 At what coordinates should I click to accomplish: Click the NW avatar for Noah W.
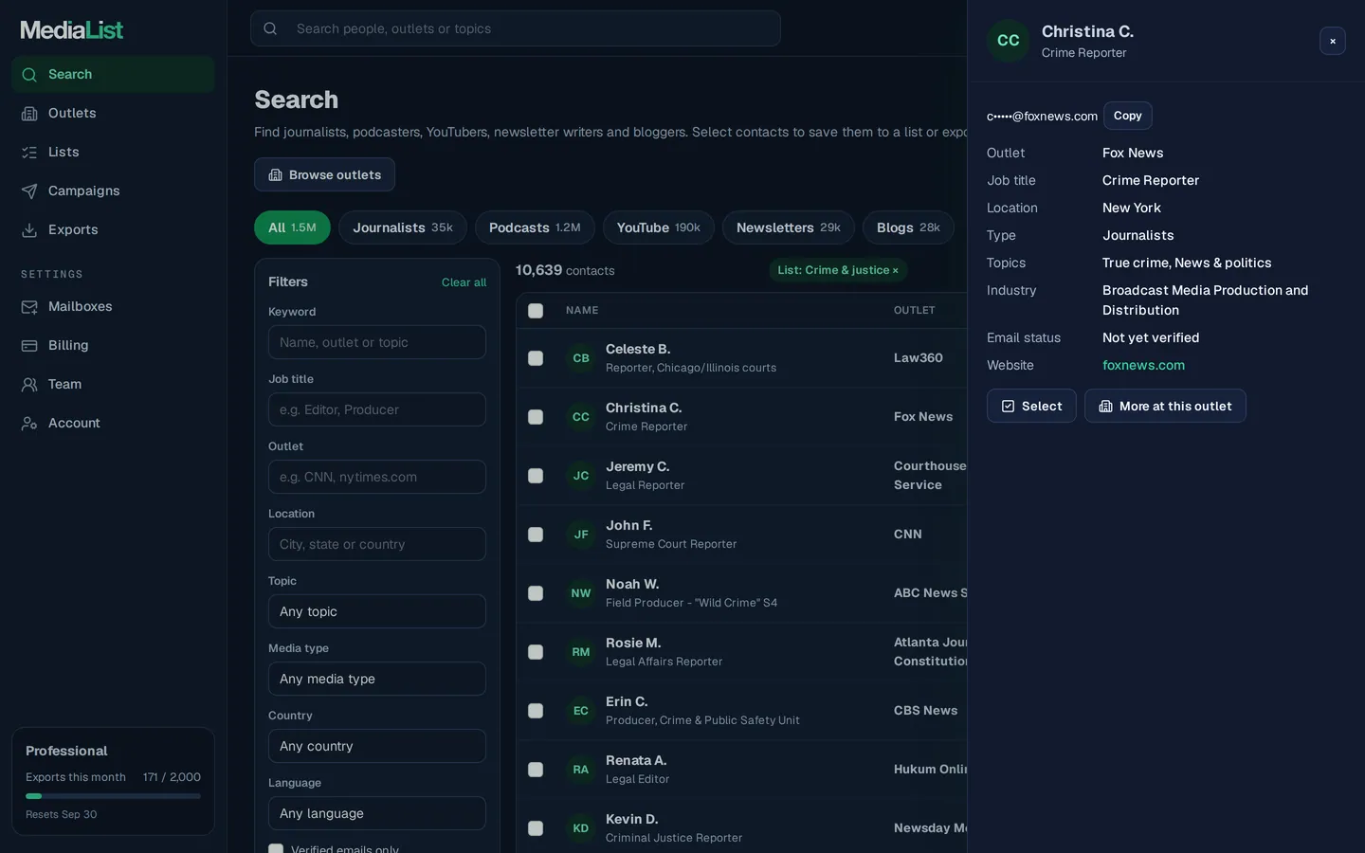pyautogui.click(x=581, y=593)
